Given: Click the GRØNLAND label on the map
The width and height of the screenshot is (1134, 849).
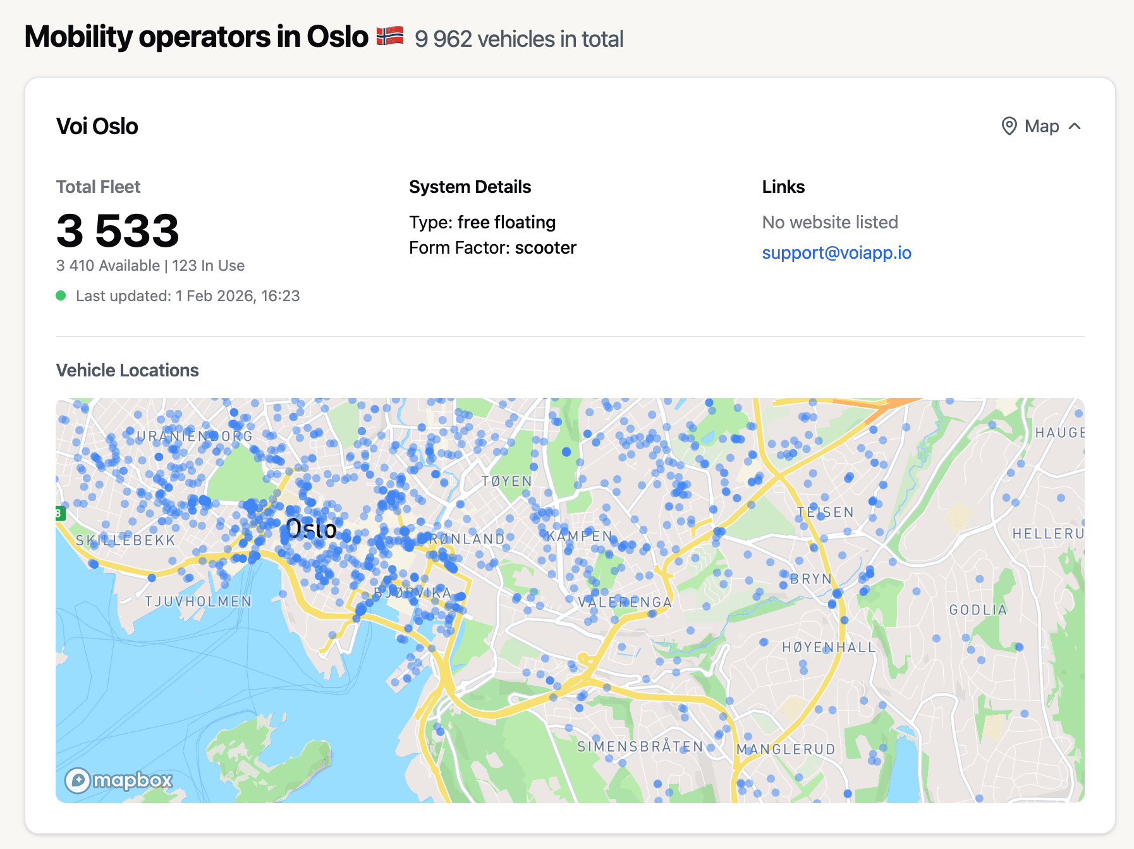Looking at the screenshot, I should click(463, 539).
